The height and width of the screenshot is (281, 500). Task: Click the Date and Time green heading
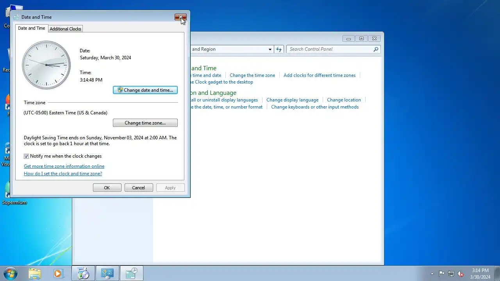pyautogui.click(x=204, y=68)
